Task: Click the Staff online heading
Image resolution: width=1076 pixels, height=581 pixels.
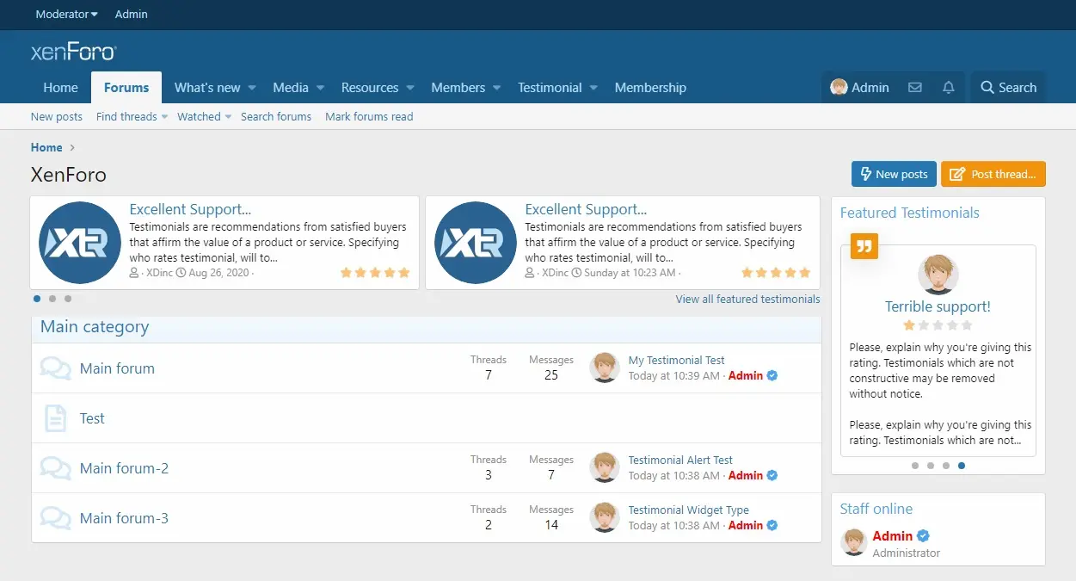Action: pyautogui.click(x=876, y=509)
